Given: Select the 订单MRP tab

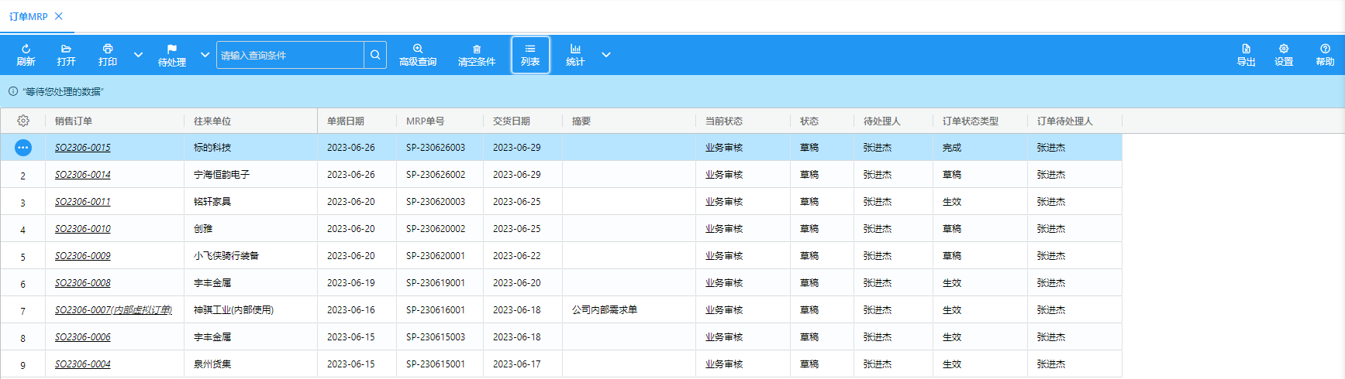Looking at the screenshot, I should point(29,16).
